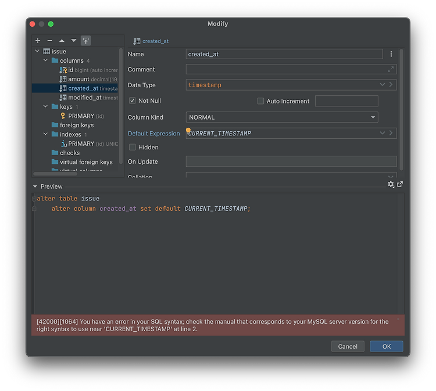Click the PRIMARY index icon under indexes
Viewport: 436px width, 391px height.
tap(64, 144)
